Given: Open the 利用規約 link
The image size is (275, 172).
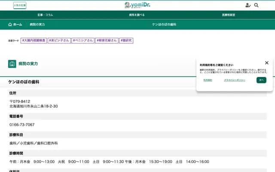Looking at the screenshot, I should (208, 80).
